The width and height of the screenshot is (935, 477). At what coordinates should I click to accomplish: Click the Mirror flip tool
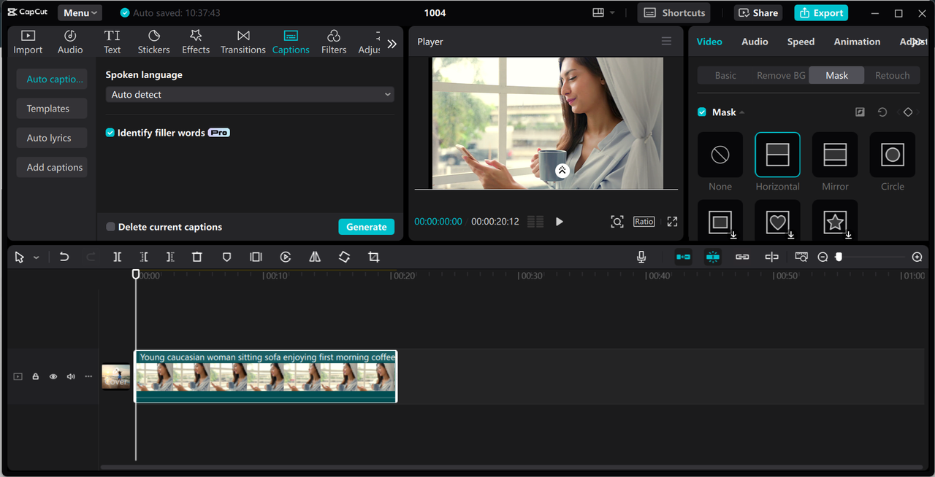pyautogui.click(x=315, y=257)
